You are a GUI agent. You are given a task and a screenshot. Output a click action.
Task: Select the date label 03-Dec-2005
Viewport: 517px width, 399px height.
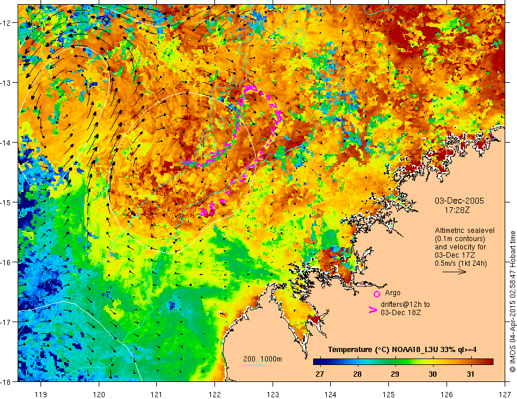click(459, 201)
